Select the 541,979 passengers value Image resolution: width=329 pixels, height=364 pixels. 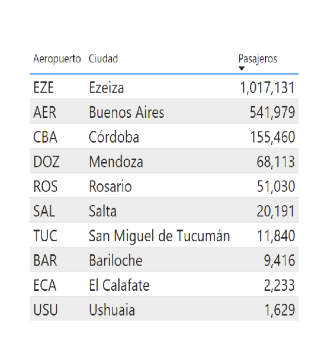[x=272, y=112]
